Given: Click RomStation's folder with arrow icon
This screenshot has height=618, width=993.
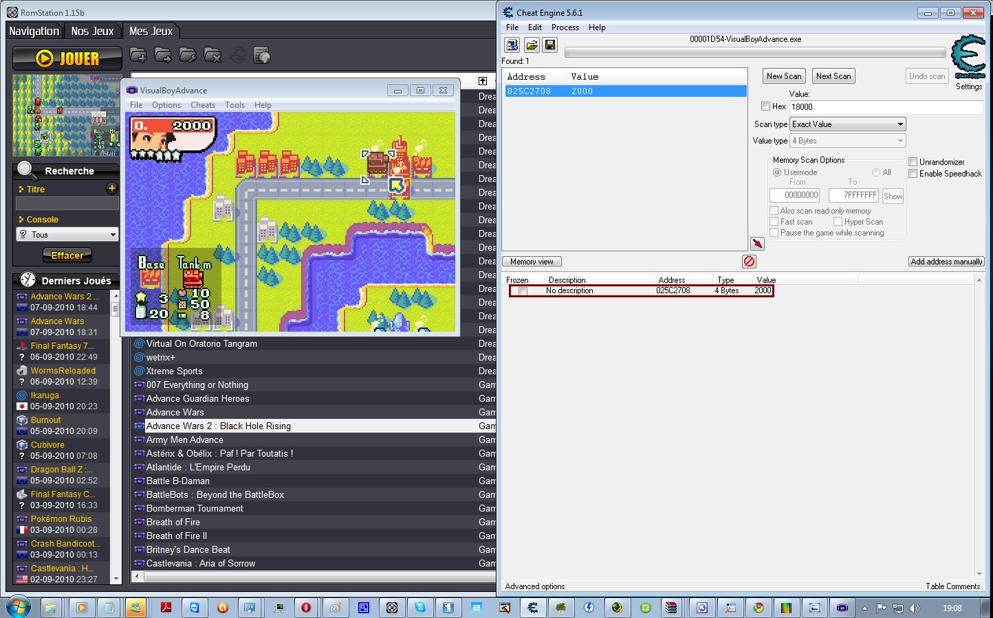Looking at the screenshot, I should click(x=163, y=56).
